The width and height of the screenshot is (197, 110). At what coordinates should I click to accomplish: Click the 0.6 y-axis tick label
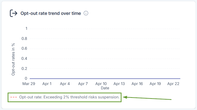tap(24, 48)
